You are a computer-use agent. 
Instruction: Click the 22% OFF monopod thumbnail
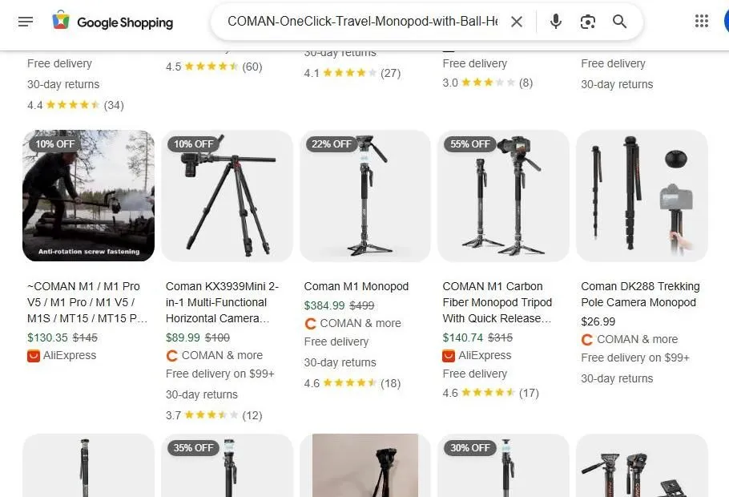(x=364, y=196)
